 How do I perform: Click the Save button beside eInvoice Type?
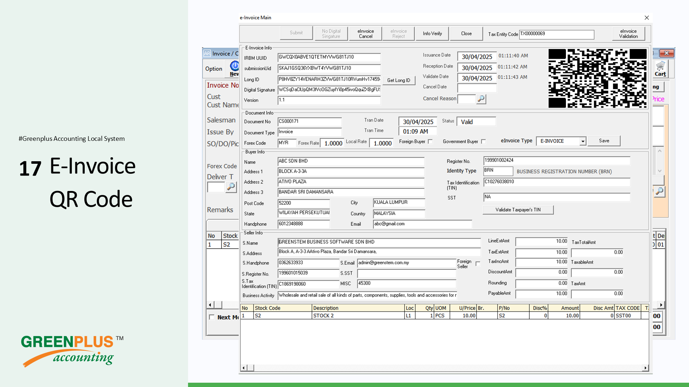click(x=604, y=141)
